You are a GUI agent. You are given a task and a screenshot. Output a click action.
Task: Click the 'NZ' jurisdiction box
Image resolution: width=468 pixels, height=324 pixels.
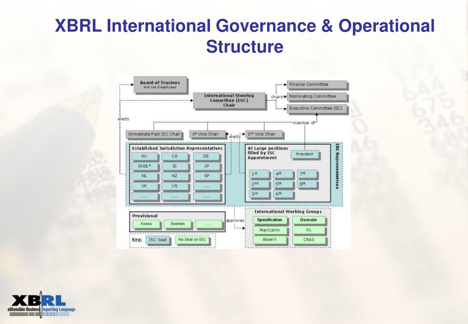(x=175, y=176)
